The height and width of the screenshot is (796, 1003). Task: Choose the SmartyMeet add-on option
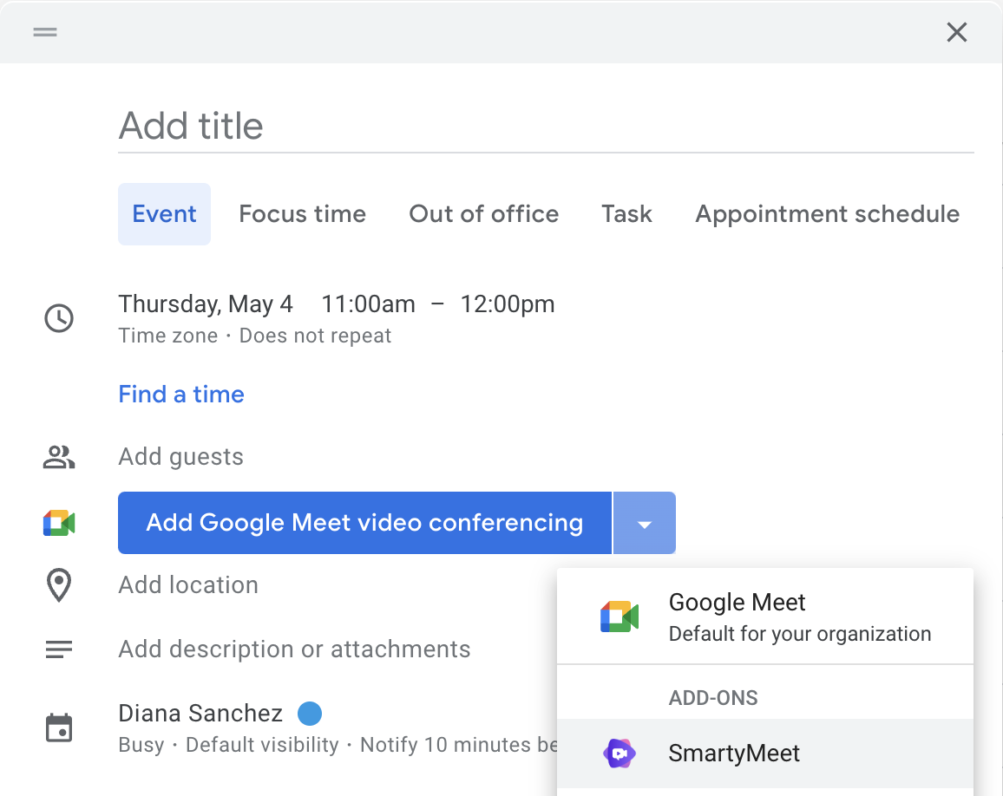(765, 754)
